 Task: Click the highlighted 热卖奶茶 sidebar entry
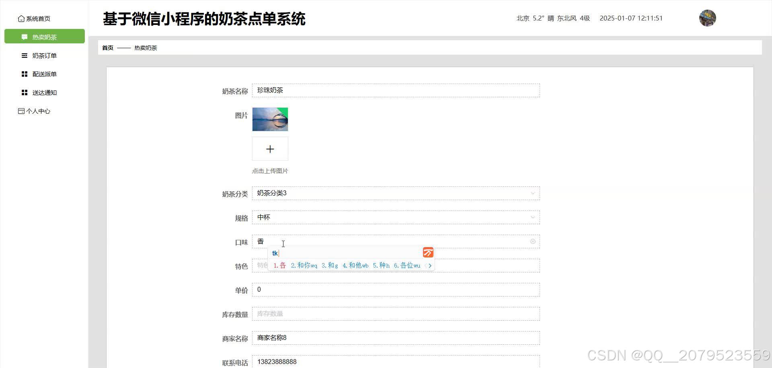(44, 37)
